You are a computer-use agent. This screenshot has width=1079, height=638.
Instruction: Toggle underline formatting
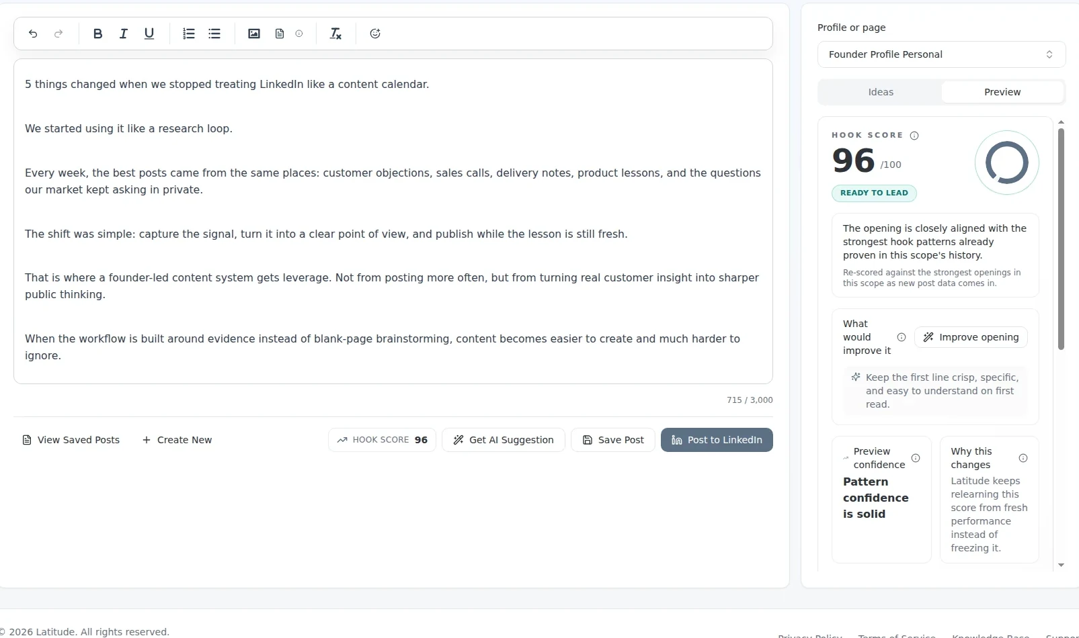[149, 34]
